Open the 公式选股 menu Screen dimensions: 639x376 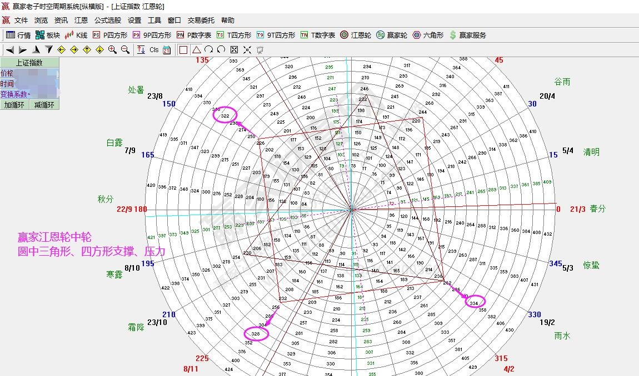pos(107,21)
